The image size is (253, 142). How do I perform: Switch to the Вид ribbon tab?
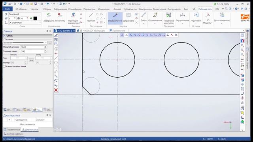point(186,9)
